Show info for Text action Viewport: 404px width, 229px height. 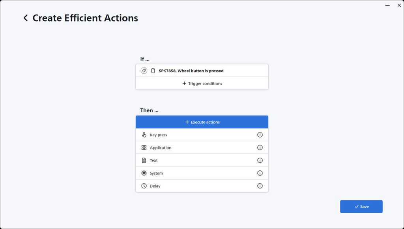click(x=260, y=160)
